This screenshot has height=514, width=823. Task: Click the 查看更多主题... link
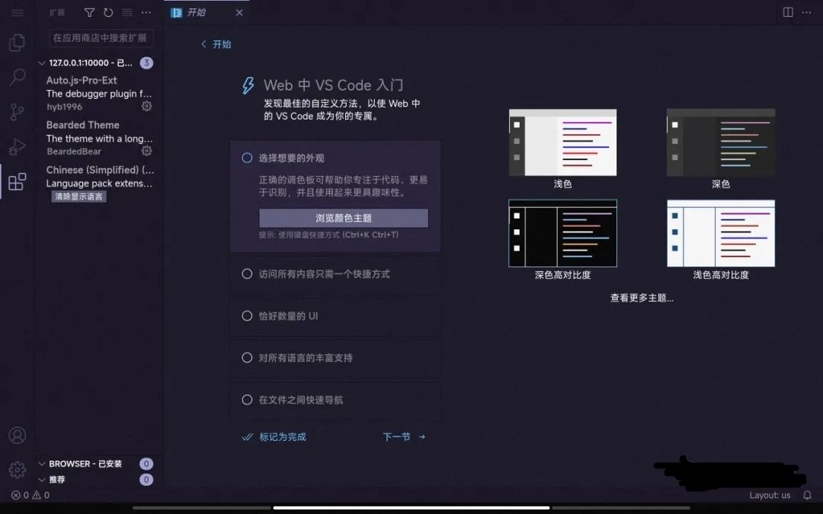click(x=642, y=298)
